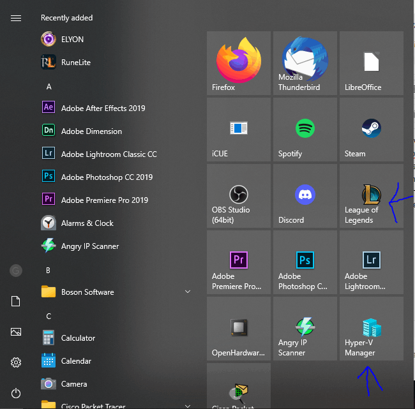
Task: Open Calculator in the app list
Action: (116, 338)
